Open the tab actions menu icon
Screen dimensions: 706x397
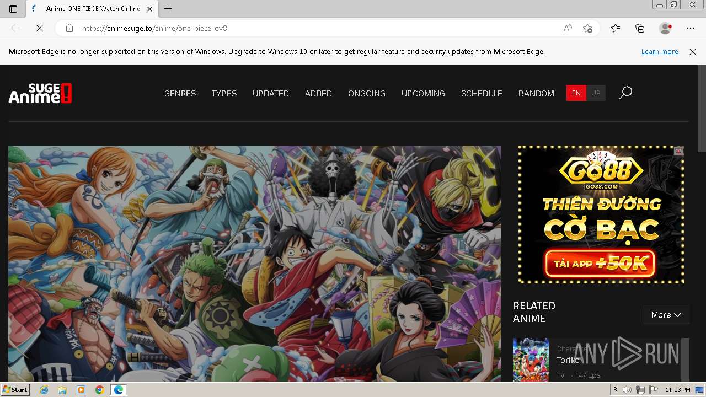(x=13, y=9)
